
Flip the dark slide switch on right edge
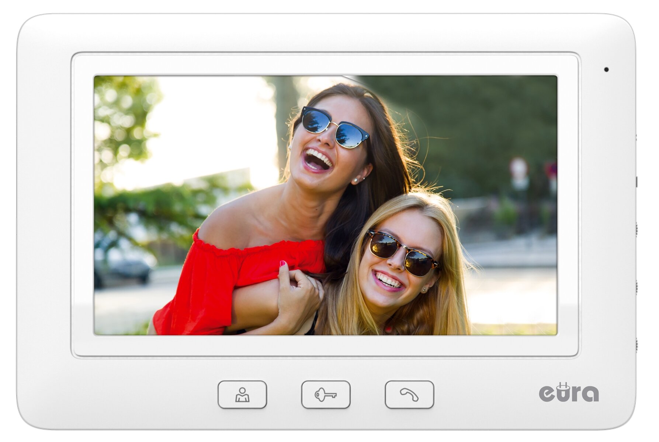(636, 182)
